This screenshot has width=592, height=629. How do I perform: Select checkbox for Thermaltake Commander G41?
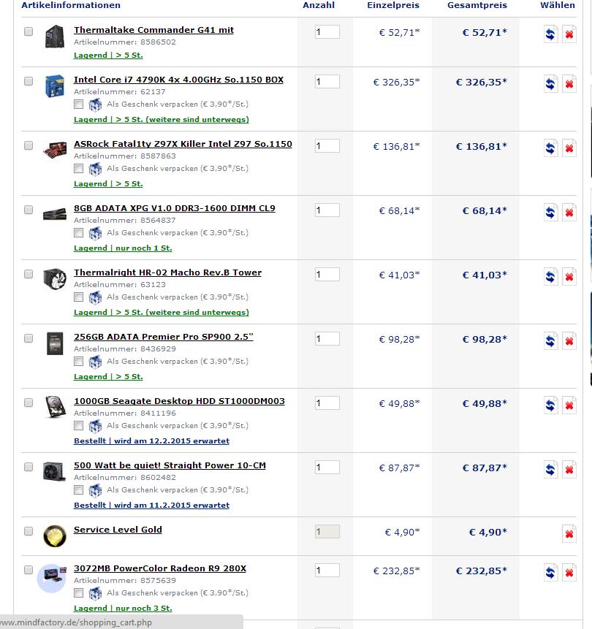(x=29, y=31)
